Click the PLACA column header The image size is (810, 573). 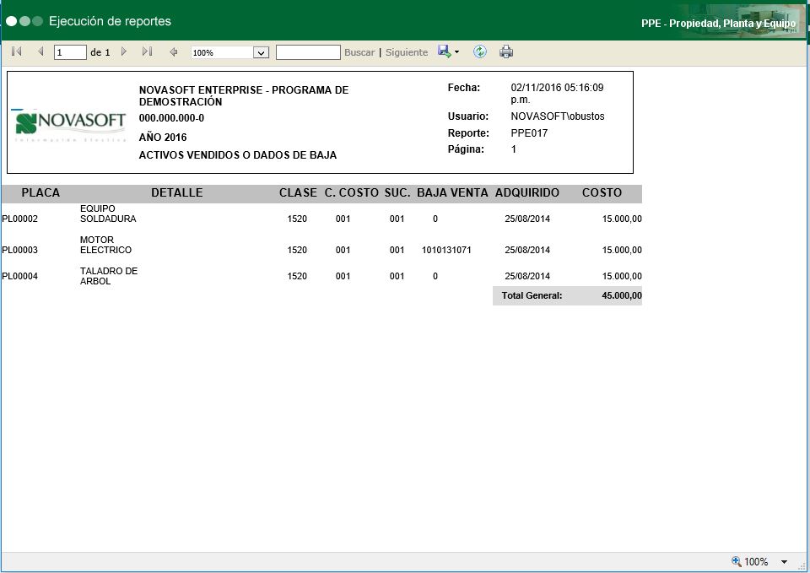(x=40, y=193)
